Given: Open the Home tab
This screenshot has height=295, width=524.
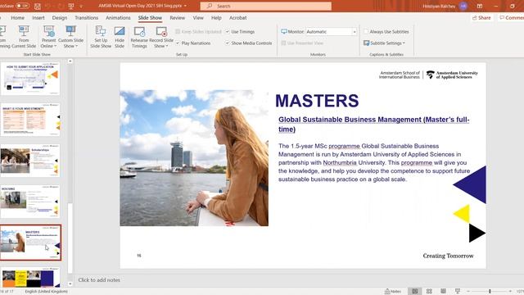Looking at the screenshot, I should tap(17, 18).
